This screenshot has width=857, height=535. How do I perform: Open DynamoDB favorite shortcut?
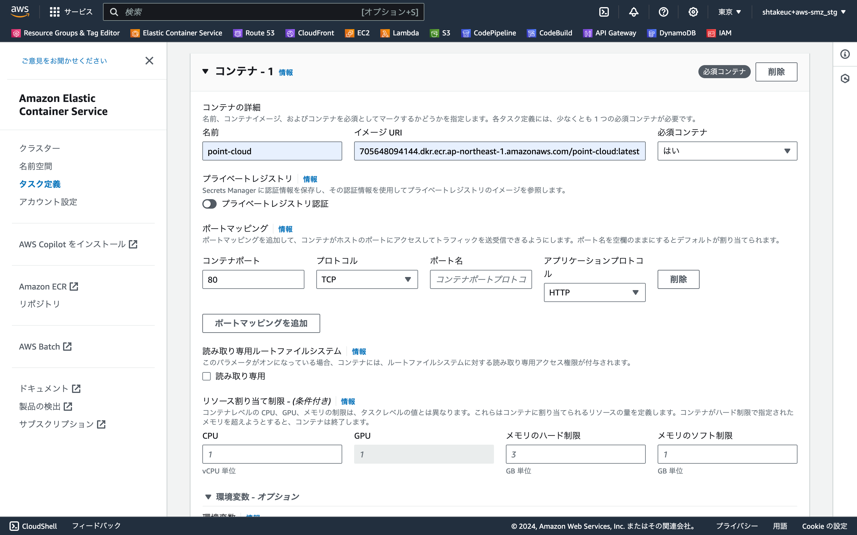671,33
